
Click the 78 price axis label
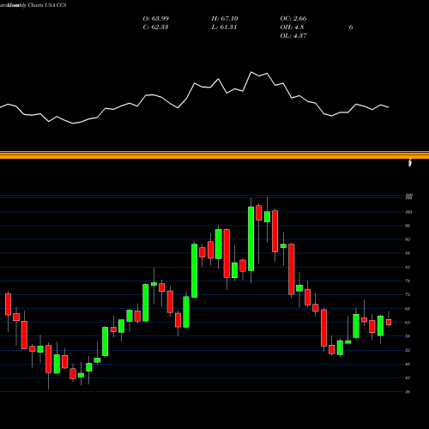point(408,281)
